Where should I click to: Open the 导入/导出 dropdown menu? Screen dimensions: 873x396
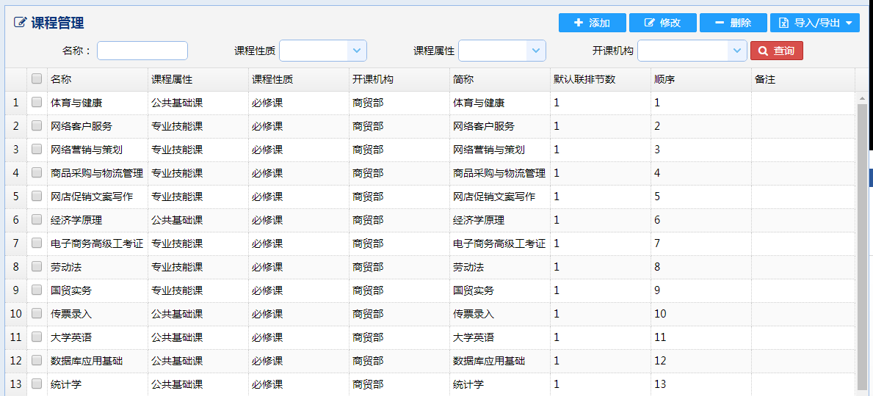click(815, 23)
